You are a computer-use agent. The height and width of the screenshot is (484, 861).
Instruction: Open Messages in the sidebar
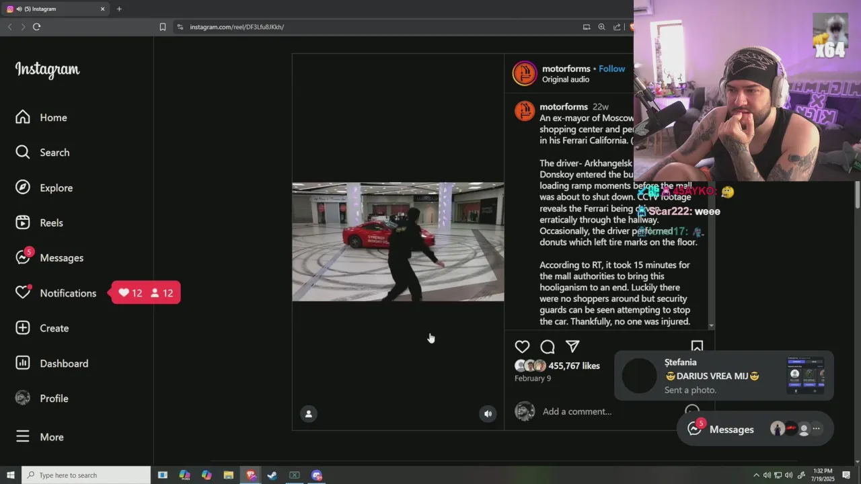[49, 258]
